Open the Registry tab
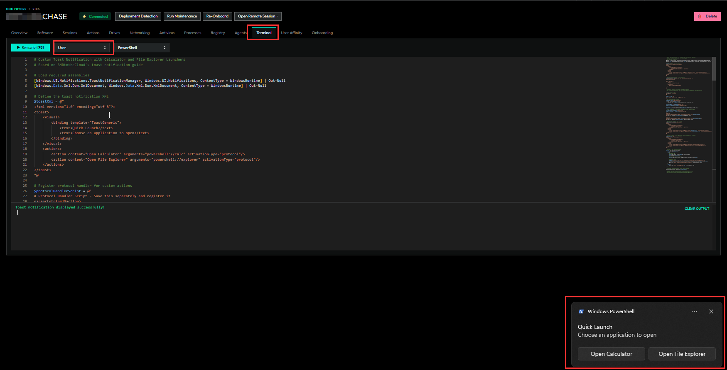Viewport: 727px width, 370px height. (x=218, y=33)
